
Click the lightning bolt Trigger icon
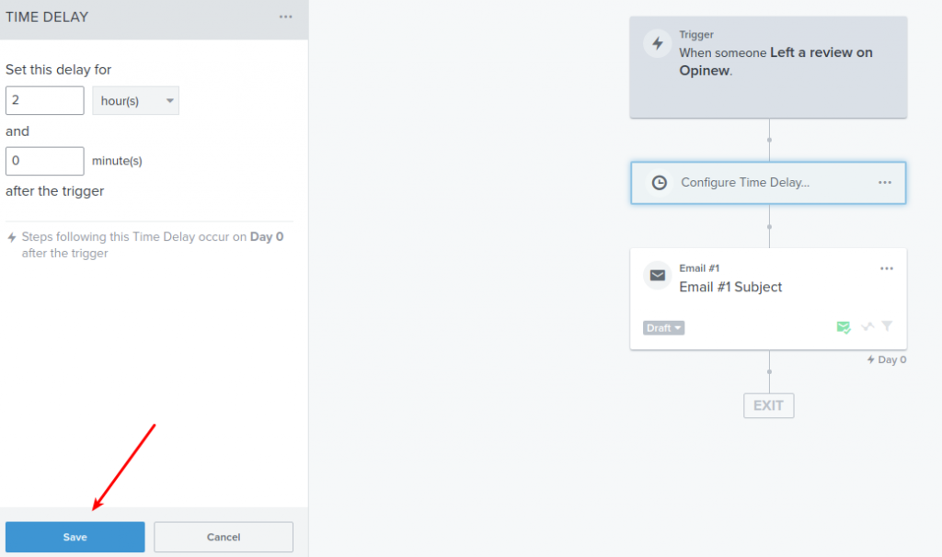click(657, 43)
